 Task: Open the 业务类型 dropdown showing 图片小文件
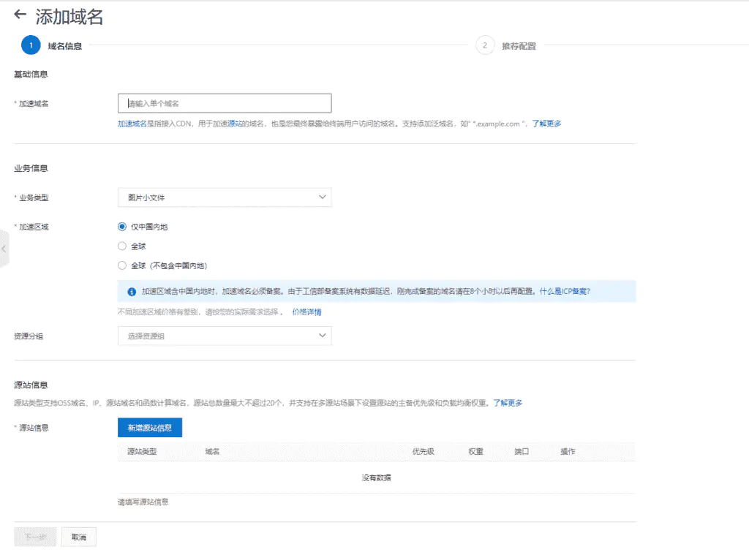pyautogui.click(x=225, y=197)
